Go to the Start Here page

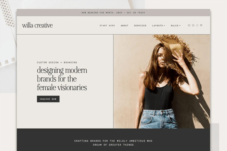(x=107, y=26)
